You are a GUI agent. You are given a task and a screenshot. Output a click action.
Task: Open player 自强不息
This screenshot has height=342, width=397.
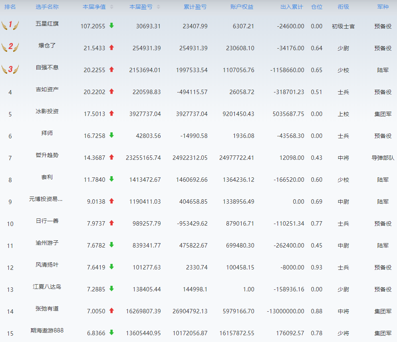tap(47, 67)
